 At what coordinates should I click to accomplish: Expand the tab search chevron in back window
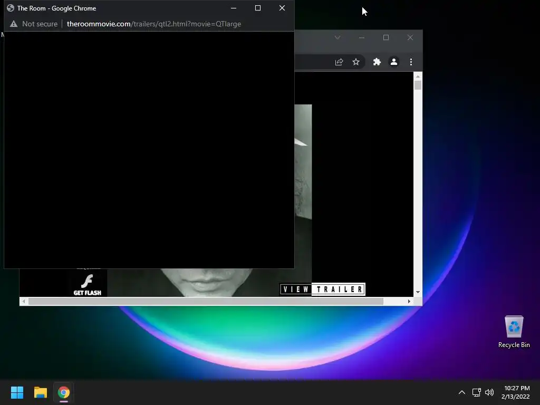pos(337,37)
